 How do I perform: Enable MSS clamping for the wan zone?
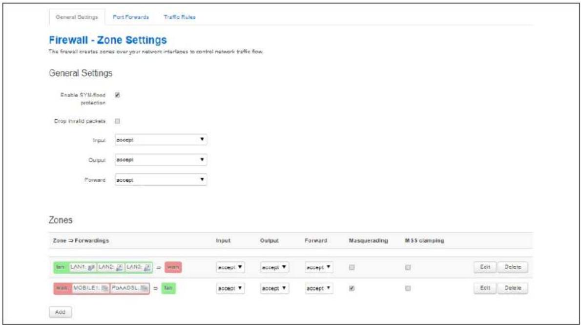point(408,288)
